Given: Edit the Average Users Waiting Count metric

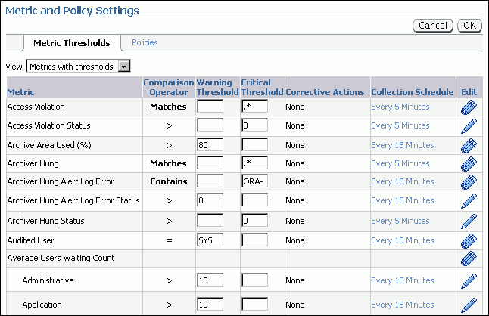Looking at the screenshot, I should [x=469, y=259].
